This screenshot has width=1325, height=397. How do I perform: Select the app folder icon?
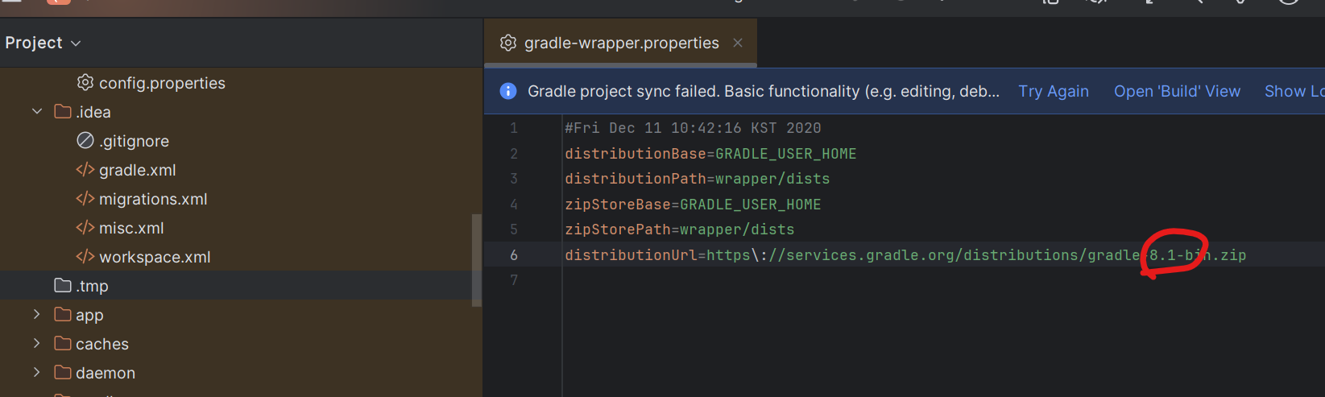point(63,314)
